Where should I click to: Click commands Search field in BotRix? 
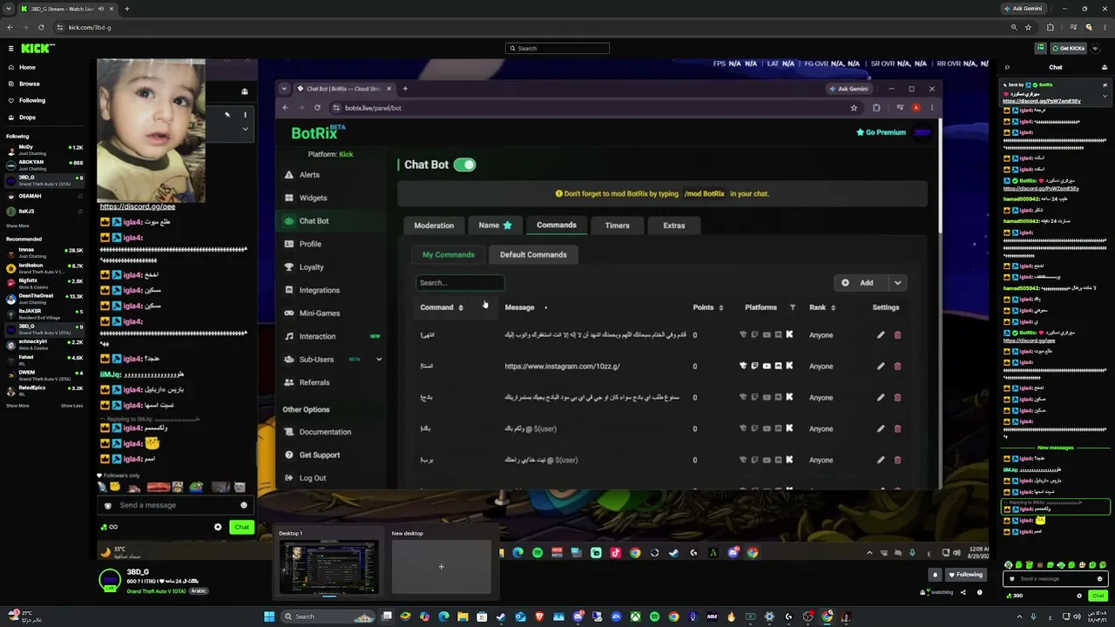[x=460, y=283]
